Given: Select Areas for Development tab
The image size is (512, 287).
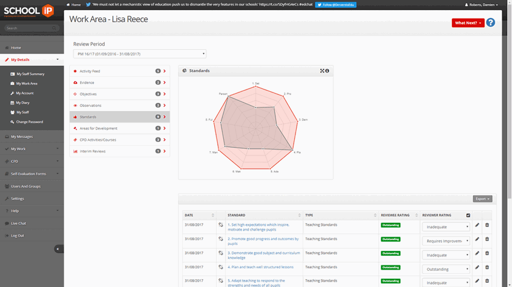Looking at the screenshot, I should pos(120,128).
